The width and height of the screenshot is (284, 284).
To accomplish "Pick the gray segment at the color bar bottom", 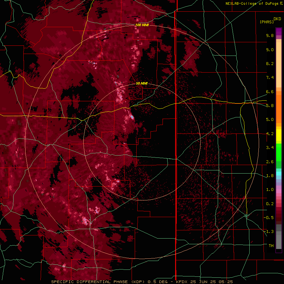I will tap(279, 237).
